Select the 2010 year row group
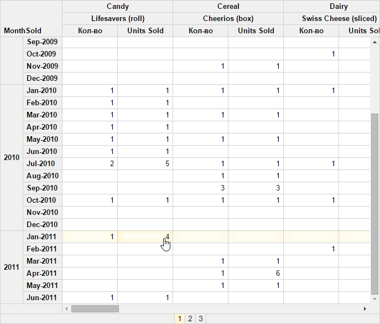The width and height of the screenshot is (380, 324). (12, 157)
